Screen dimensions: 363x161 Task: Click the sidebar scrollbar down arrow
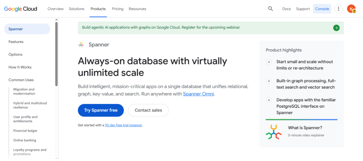[56, 159]
